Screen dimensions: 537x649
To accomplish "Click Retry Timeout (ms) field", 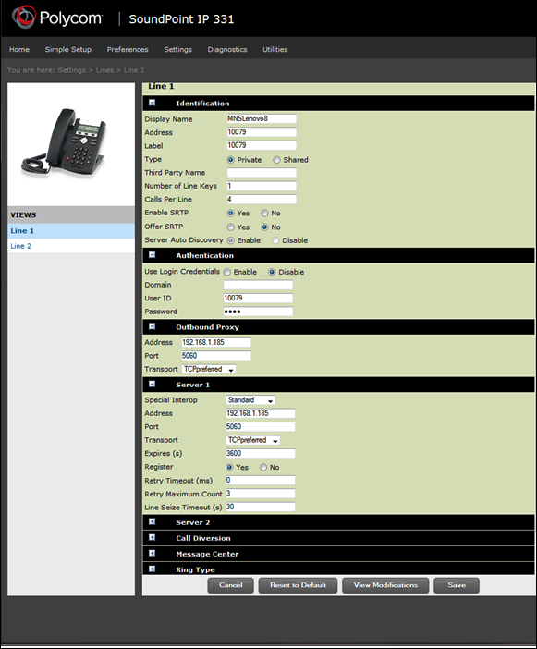I will (x=261, y=480).
